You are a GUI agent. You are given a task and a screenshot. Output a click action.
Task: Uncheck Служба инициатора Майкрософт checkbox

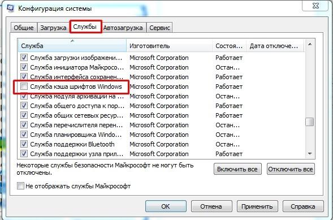24,67
